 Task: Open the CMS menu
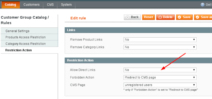(x=50, y=5)
